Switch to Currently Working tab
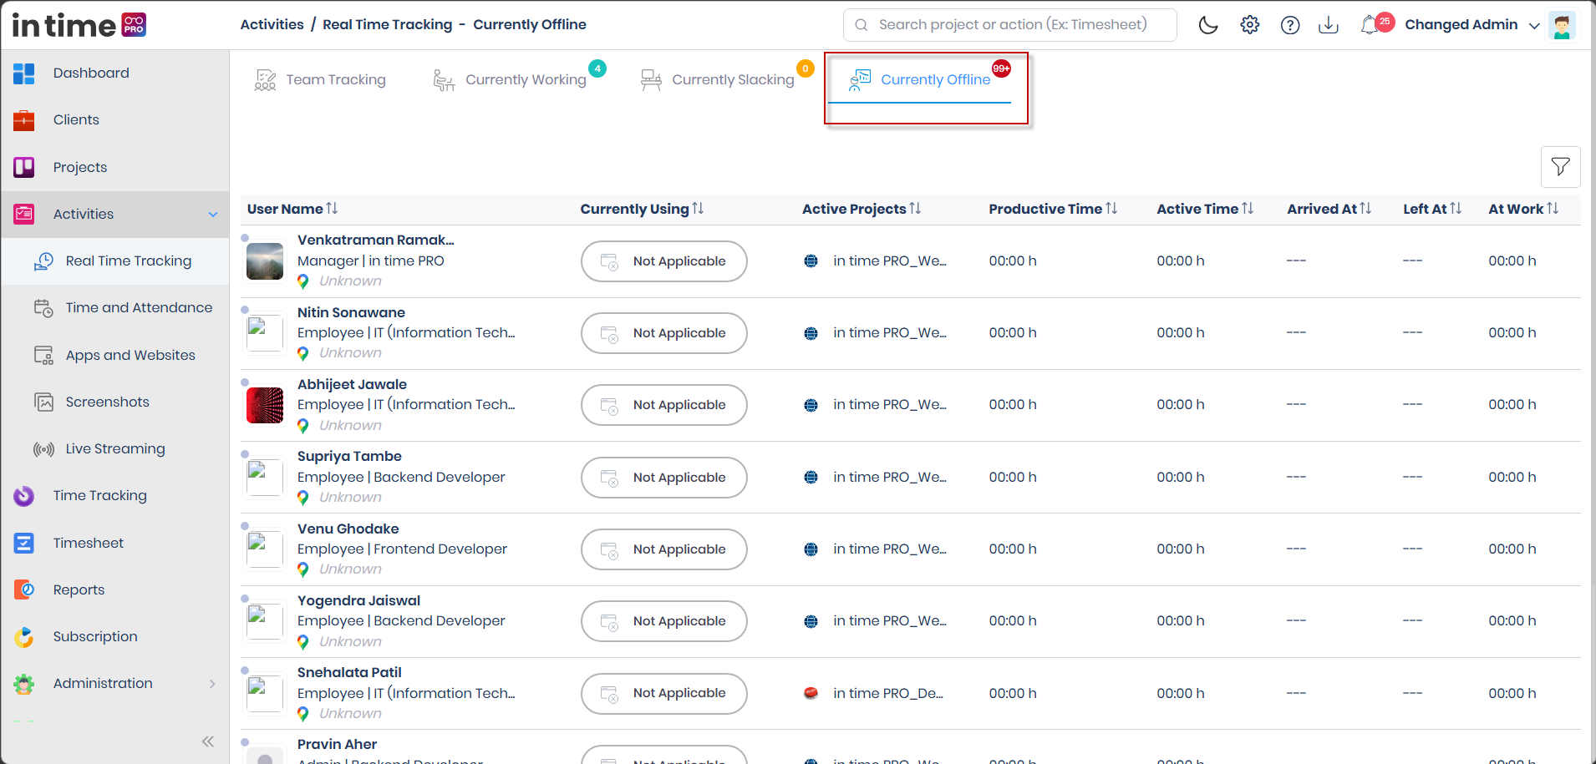1596x764 pixels. [x=511, y=80]
